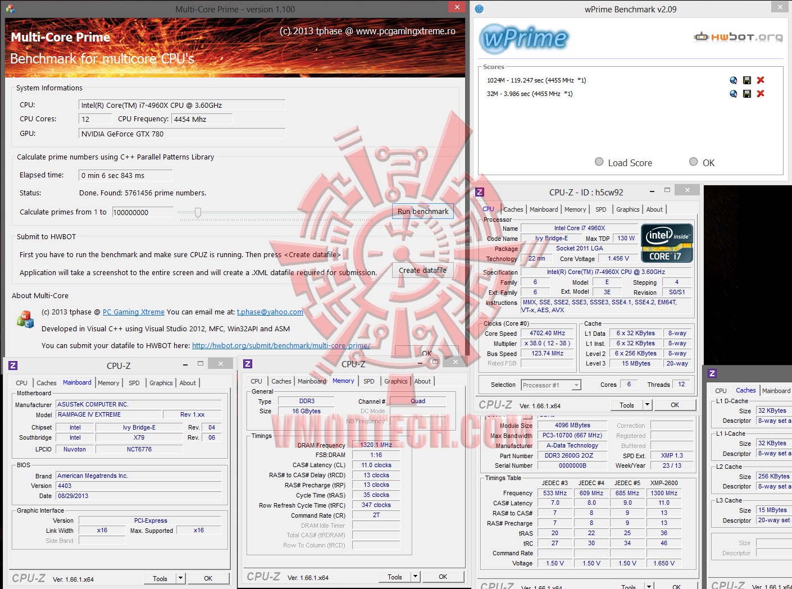Open Tools dropdown arrow in CPU-Z CPU window
Viewport: 792px width, 589px height.
[x=647, y=405]
